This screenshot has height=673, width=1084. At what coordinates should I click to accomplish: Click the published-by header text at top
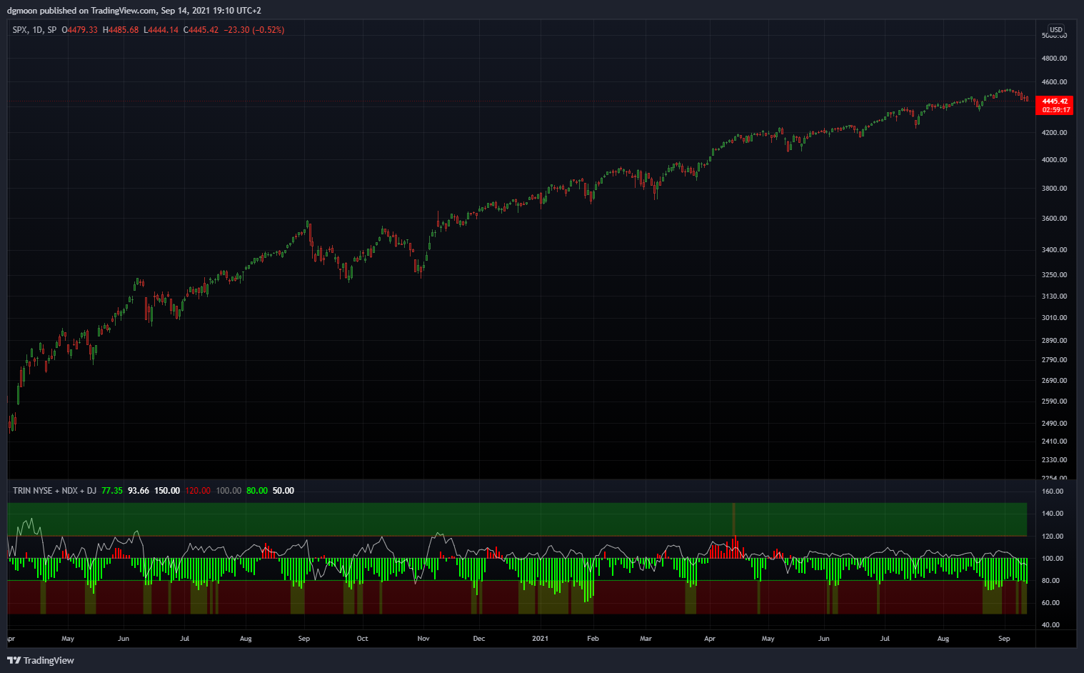tap(134, 11)
